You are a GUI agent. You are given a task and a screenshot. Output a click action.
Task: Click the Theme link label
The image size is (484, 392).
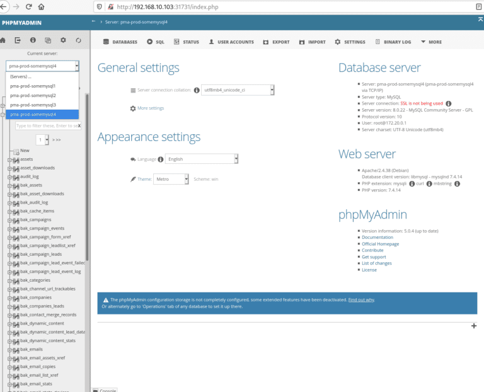[144, 179]
